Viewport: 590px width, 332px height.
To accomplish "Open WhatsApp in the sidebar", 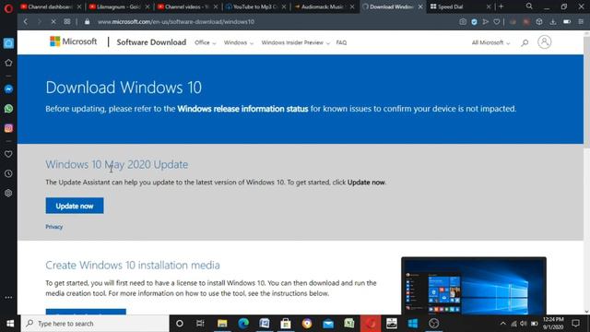I will tap(8, 109).
